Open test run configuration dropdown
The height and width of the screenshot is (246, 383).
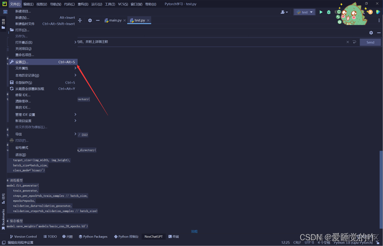(304, 12)
